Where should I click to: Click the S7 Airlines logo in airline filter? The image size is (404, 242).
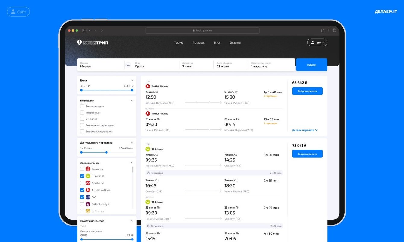(88, 176)
